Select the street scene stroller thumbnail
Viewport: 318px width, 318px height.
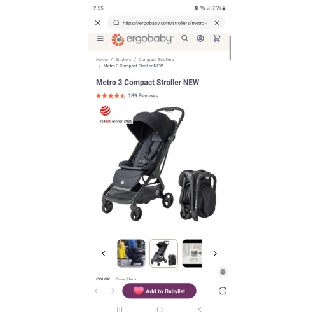coord(131,253)
